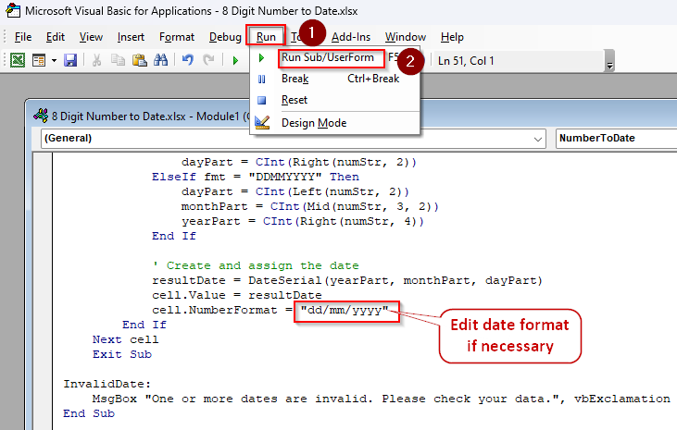
Task: Click the Find binoculars toolbar icon
Action: 160,60
